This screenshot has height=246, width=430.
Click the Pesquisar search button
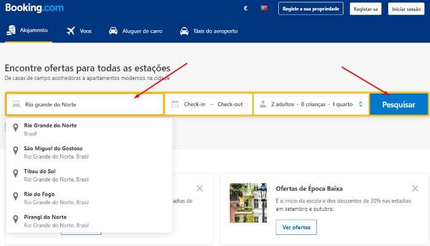399,105
